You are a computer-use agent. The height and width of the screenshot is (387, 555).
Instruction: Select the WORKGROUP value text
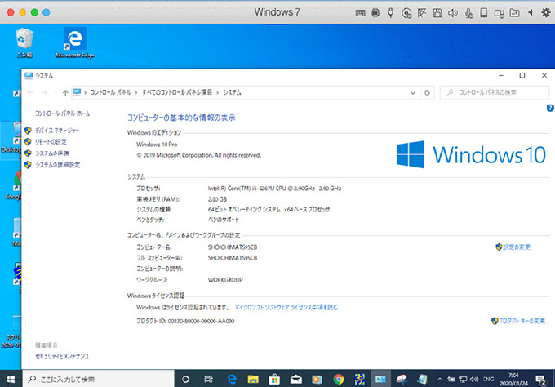click(x=225, y=280)
